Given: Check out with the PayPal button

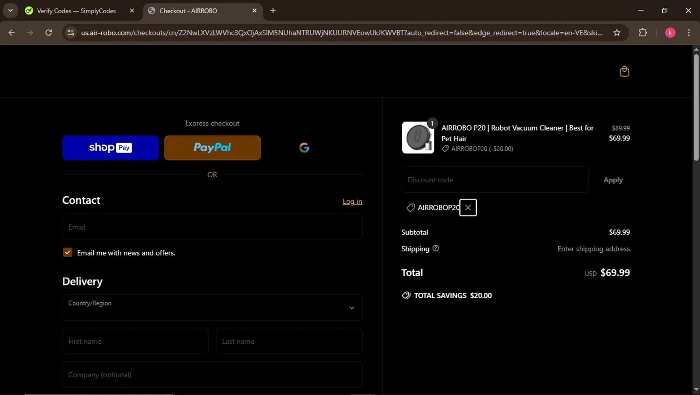Looking at the screenshot, I should (212, 148).
